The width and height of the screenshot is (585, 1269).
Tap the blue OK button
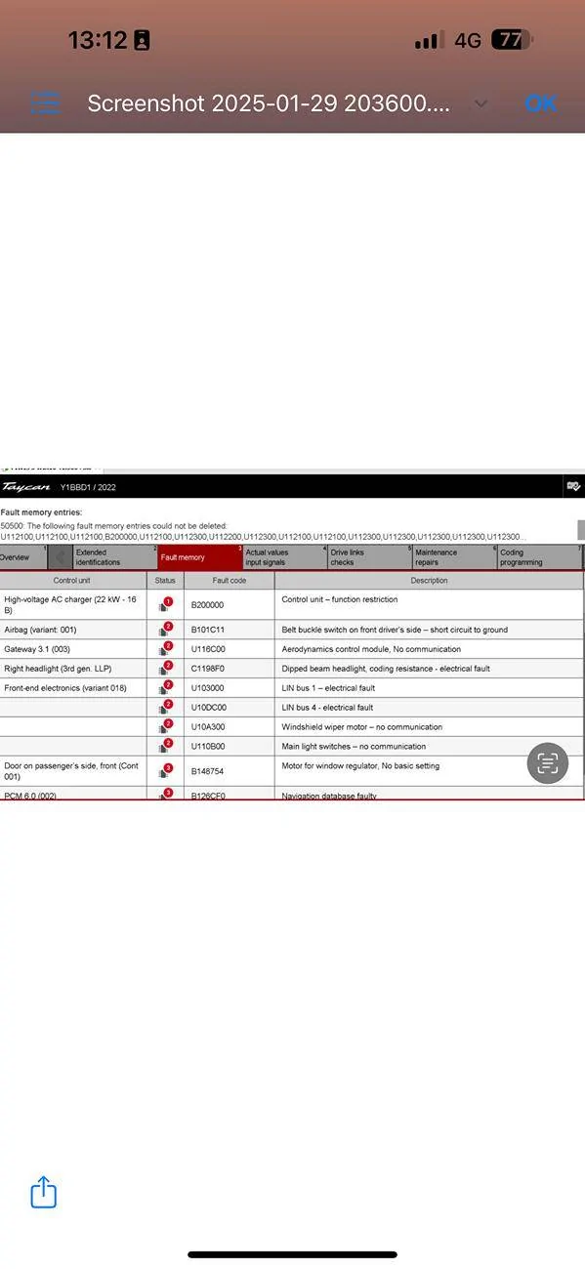pos(541,103)
